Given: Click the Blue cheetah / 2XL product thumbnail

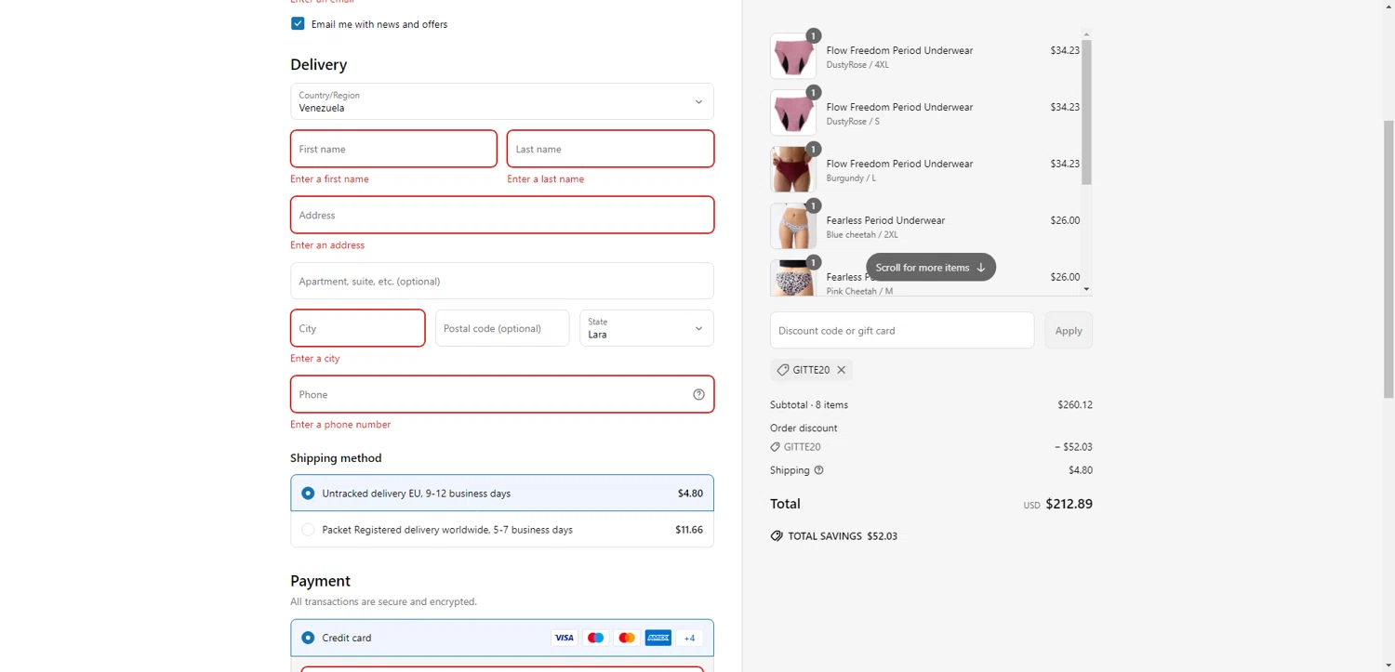Looking at the screenshot, I should click(x=793, y=227).
